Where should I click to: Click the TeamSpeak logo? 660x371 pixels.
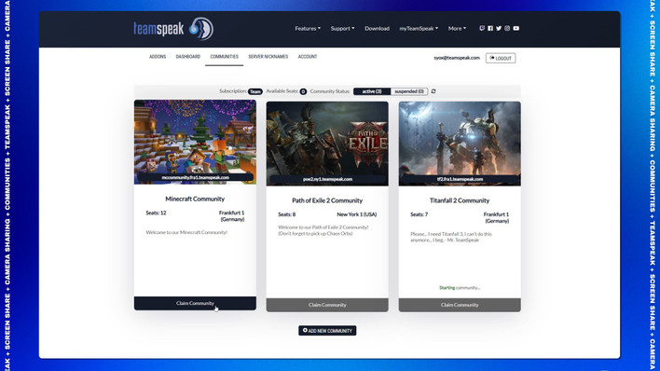click(x=173, y=29)
